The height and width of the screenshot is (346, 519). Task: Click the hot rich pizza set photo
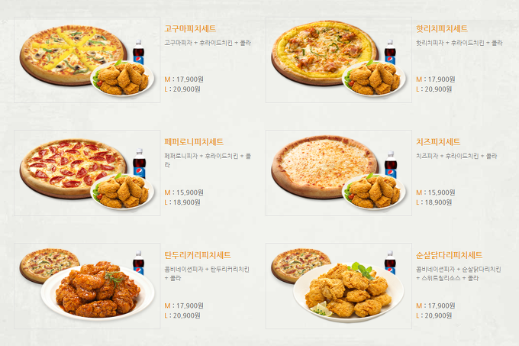pos(339,60)
